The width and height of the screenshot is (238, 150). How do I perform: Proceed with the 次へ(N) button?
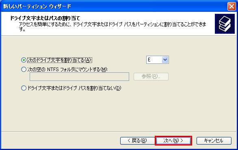173,141
